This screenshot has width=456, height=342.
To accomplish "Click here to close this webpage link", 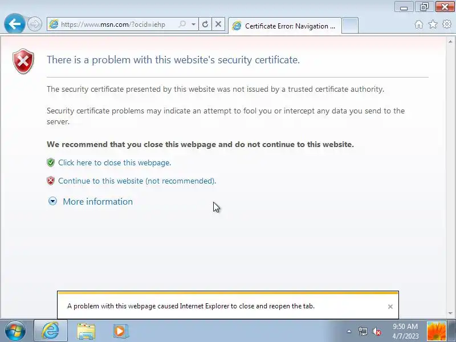I will [115, 162].
